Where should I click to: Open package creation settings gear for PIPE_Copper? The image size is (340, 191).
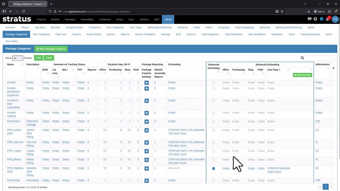(x=146, y=151)
